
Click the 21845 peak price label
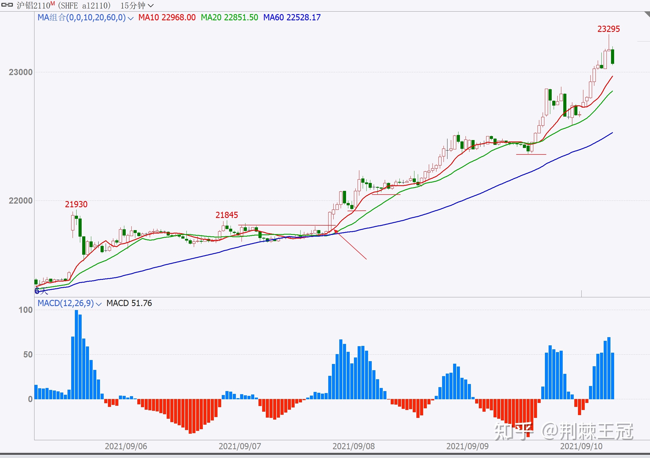coord(227,215)
